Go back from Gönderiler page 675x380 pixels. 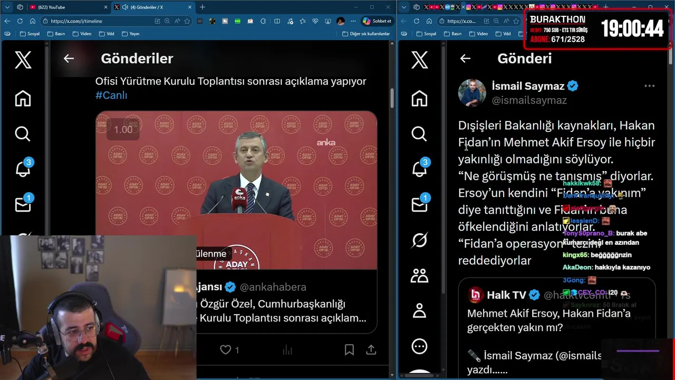tap(69, 59)
